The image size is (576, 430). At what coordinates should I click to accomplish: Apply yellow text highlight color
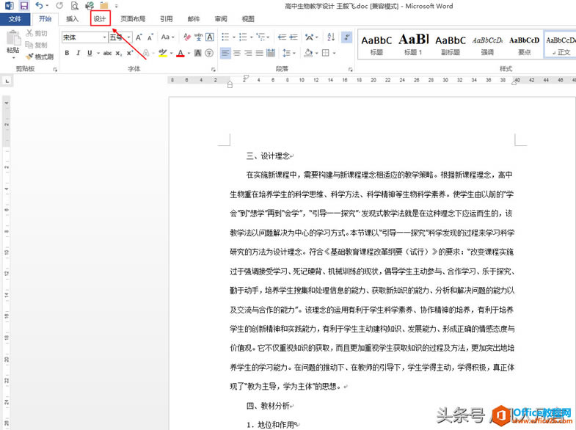click(x=163, y=54)
